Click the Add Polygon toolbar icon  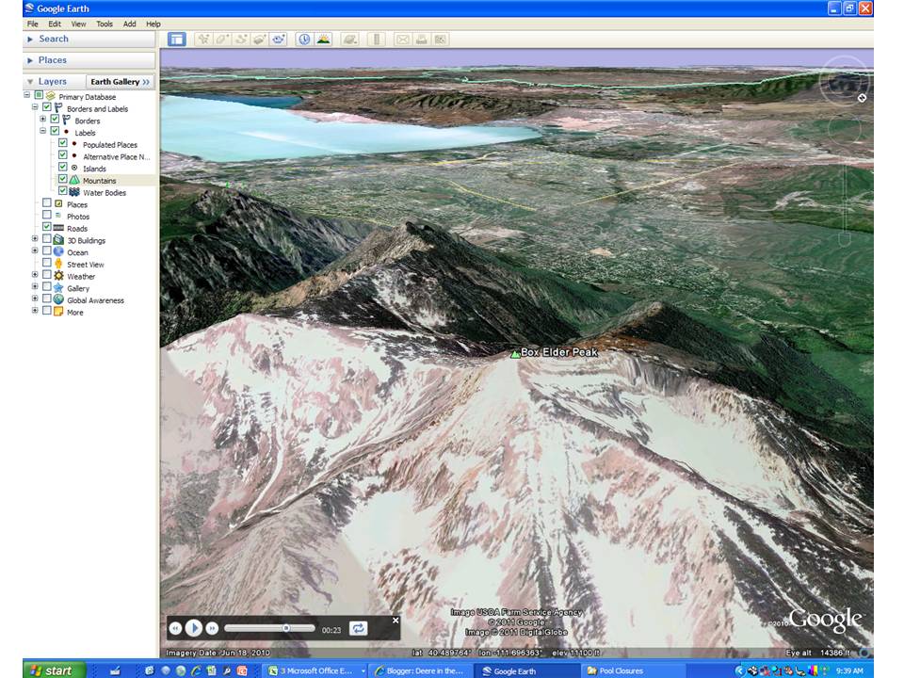pos(222,40)
